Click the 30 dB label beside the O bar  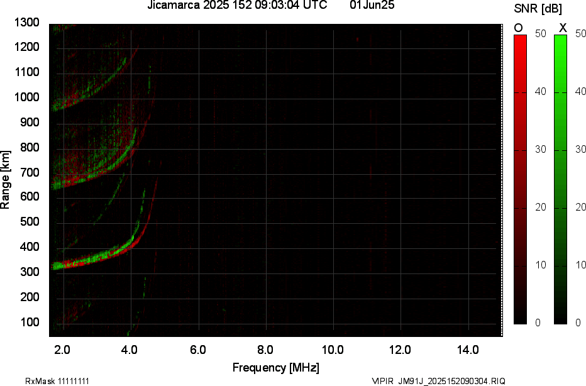pyautogui.click(x=541, y=150)
